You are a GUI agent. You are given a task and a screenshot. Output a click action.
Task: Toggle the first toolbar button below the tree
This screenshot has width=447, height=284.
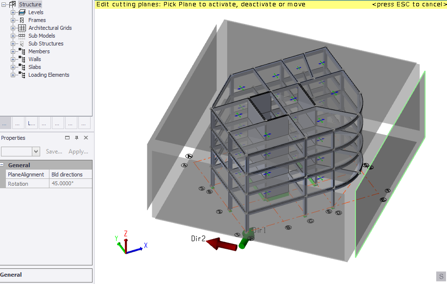pyautogui.click(x=4, y=123)
